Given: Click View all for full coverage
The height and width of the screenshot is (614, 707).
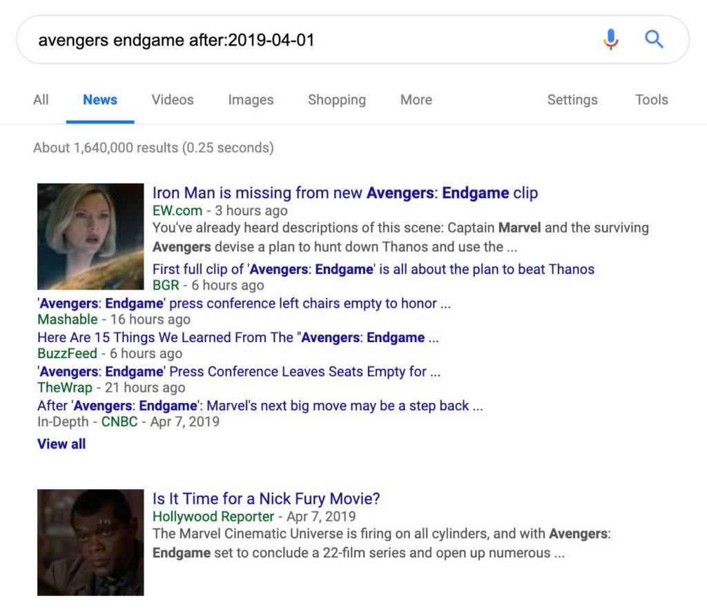Looking at the screenshot, I should (x=61, y=444).
